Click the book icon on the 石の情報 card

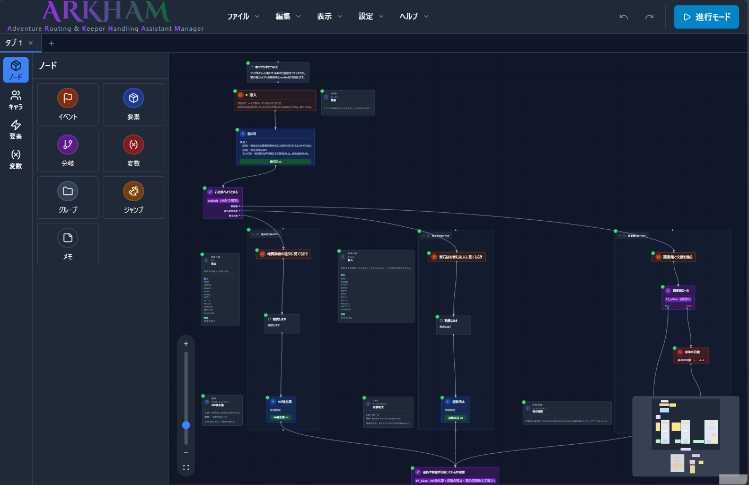[527, 408]
